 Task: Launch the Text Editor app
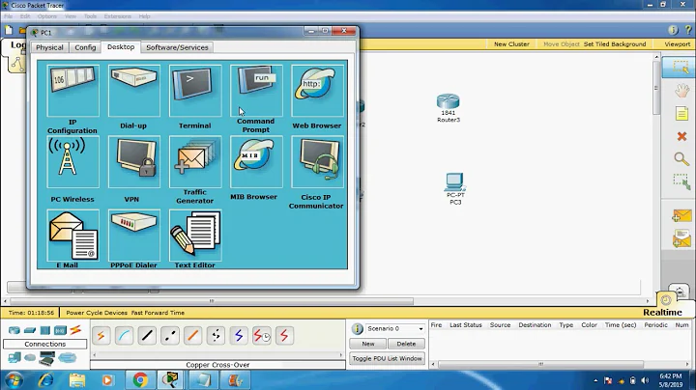pos(195,236)
